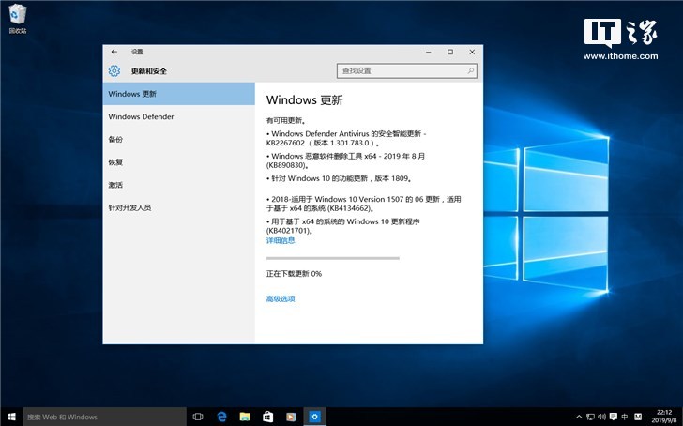
Task: Click the 正在下载更新 0% status text
Action: [x=294, y=274]
